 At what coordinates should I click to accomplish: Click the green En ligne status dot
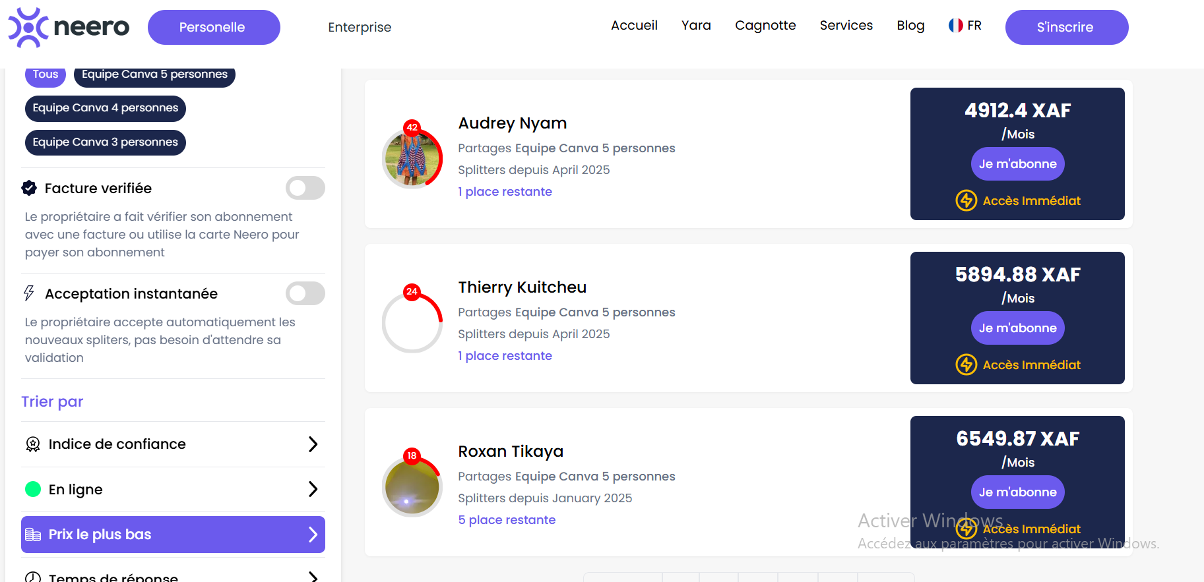pyautogui.click(x=33, y=489)
